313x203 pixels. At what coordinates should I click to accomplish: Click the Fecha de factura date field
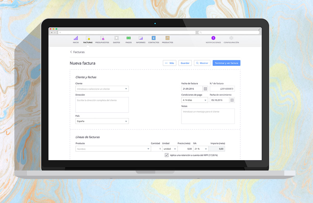coord(192,89)
